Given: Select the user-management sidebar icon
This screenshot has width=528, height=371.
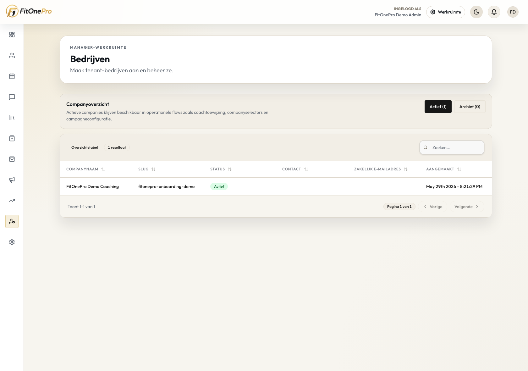Looking at the screenshot, I should pos(12,221).
